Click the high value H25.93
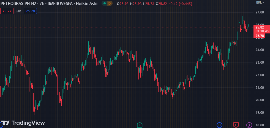This screenshot has height=128, width=270. (x=136, y=4)
